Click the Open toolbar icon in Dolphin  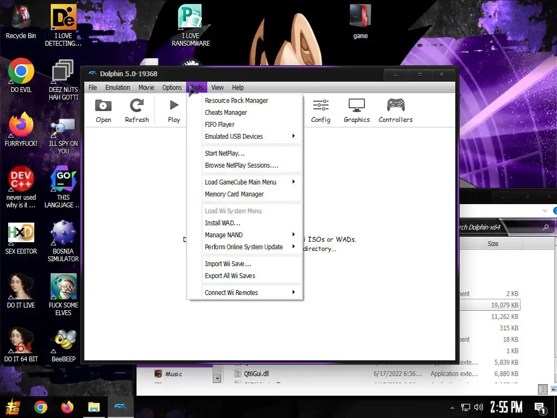tap(103, 110)
